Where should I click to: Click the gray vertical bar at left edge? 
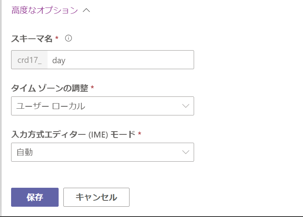pos(1,107)
